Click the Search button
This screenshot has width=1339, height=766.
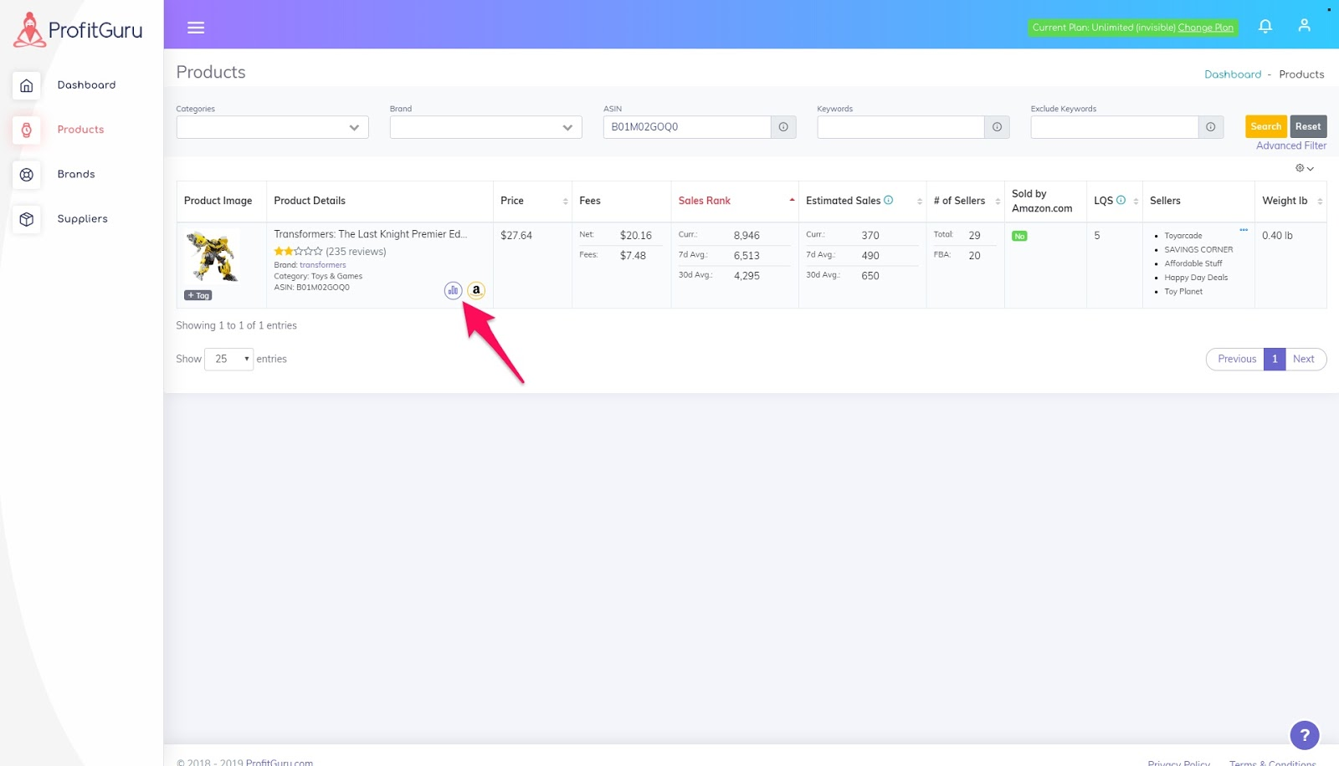1265,126
